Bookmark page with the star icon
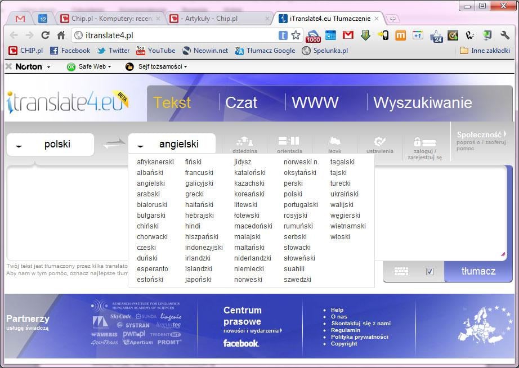The width and height of the screenshot is (519, 368). click(x=296, y=35)
